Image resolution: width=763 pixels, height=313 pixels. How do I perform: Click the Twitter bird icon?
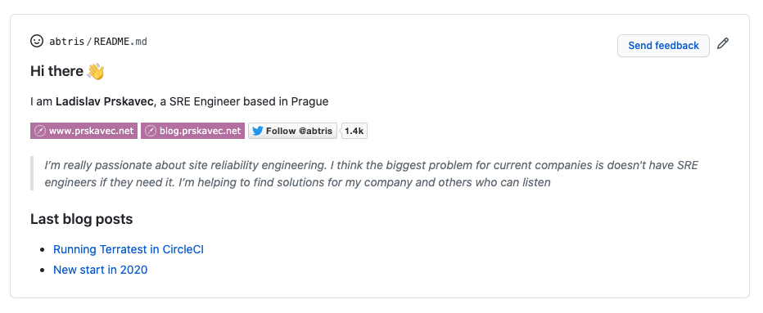[x=257, y=131]
